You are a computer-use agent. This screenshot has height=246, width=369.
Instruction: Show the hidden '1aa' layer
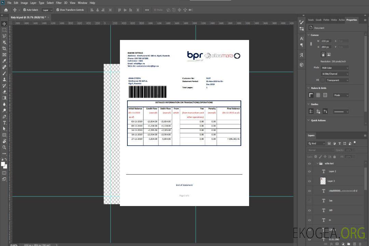[310, 201]
